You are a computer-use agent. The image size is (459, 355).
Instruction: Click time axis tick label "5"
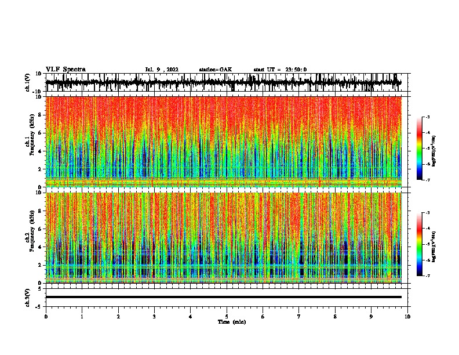(x=227, y=317)
